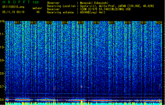Click the Receiver label
The width and height of the screenshot is (165, 105).
(53, 9)
